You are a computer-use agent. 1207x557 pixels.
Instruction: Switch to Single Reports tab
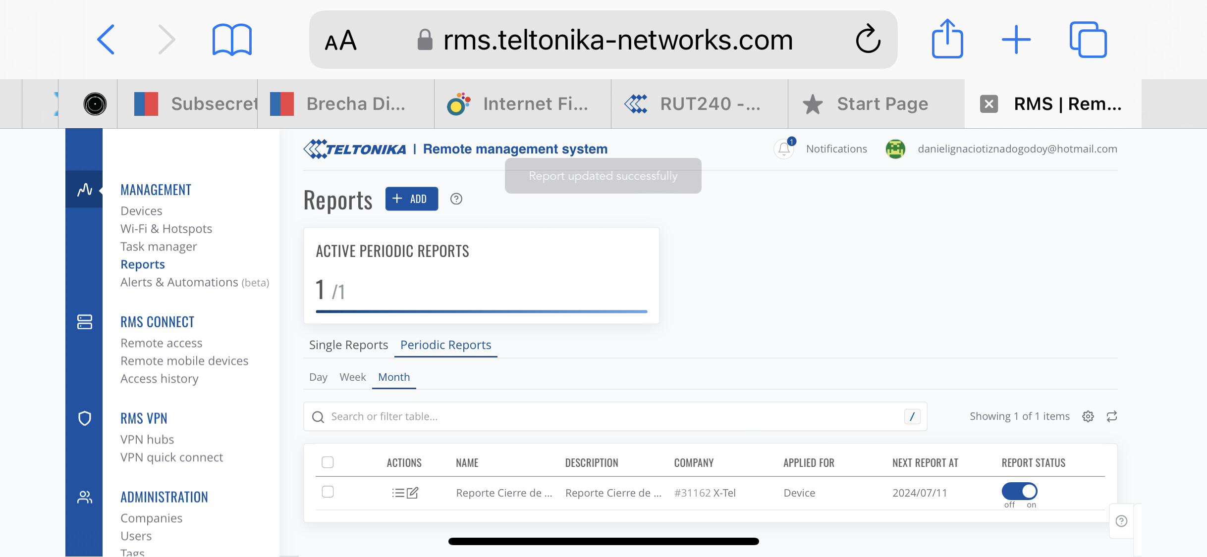(348, 345)
